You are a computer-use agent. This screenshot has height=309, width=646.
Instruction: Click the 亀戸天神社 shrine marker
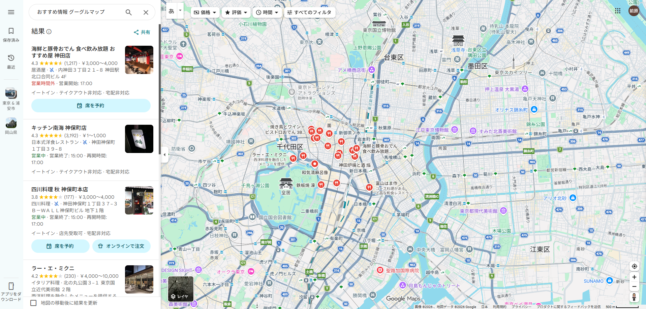[553, 99]
